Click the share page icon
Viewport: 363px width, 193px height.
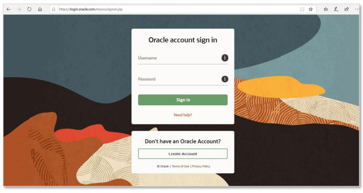pos(347,9)
